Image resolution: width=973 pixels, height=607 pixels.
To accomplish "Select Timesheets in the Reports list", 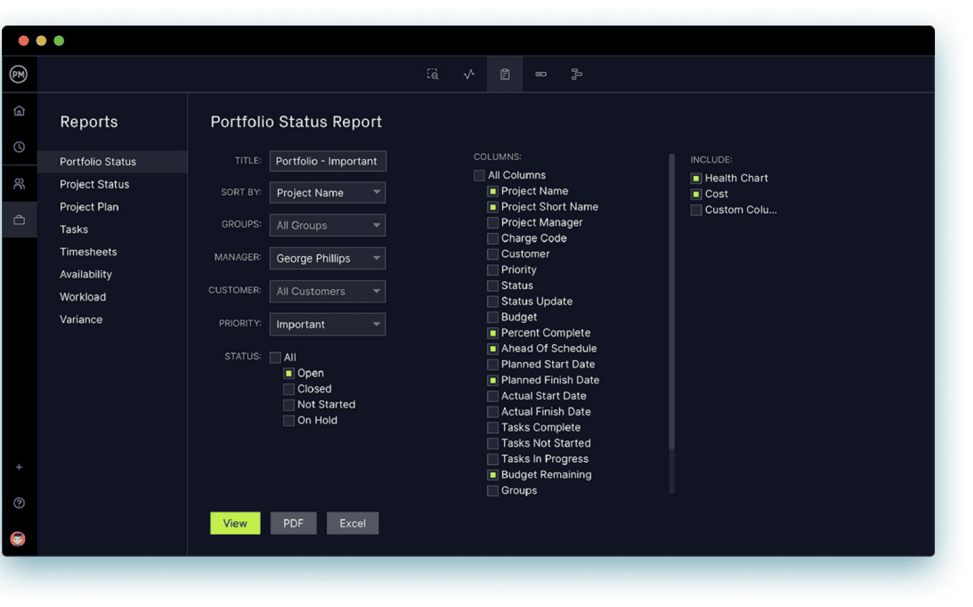I will (x=88, y=252).
